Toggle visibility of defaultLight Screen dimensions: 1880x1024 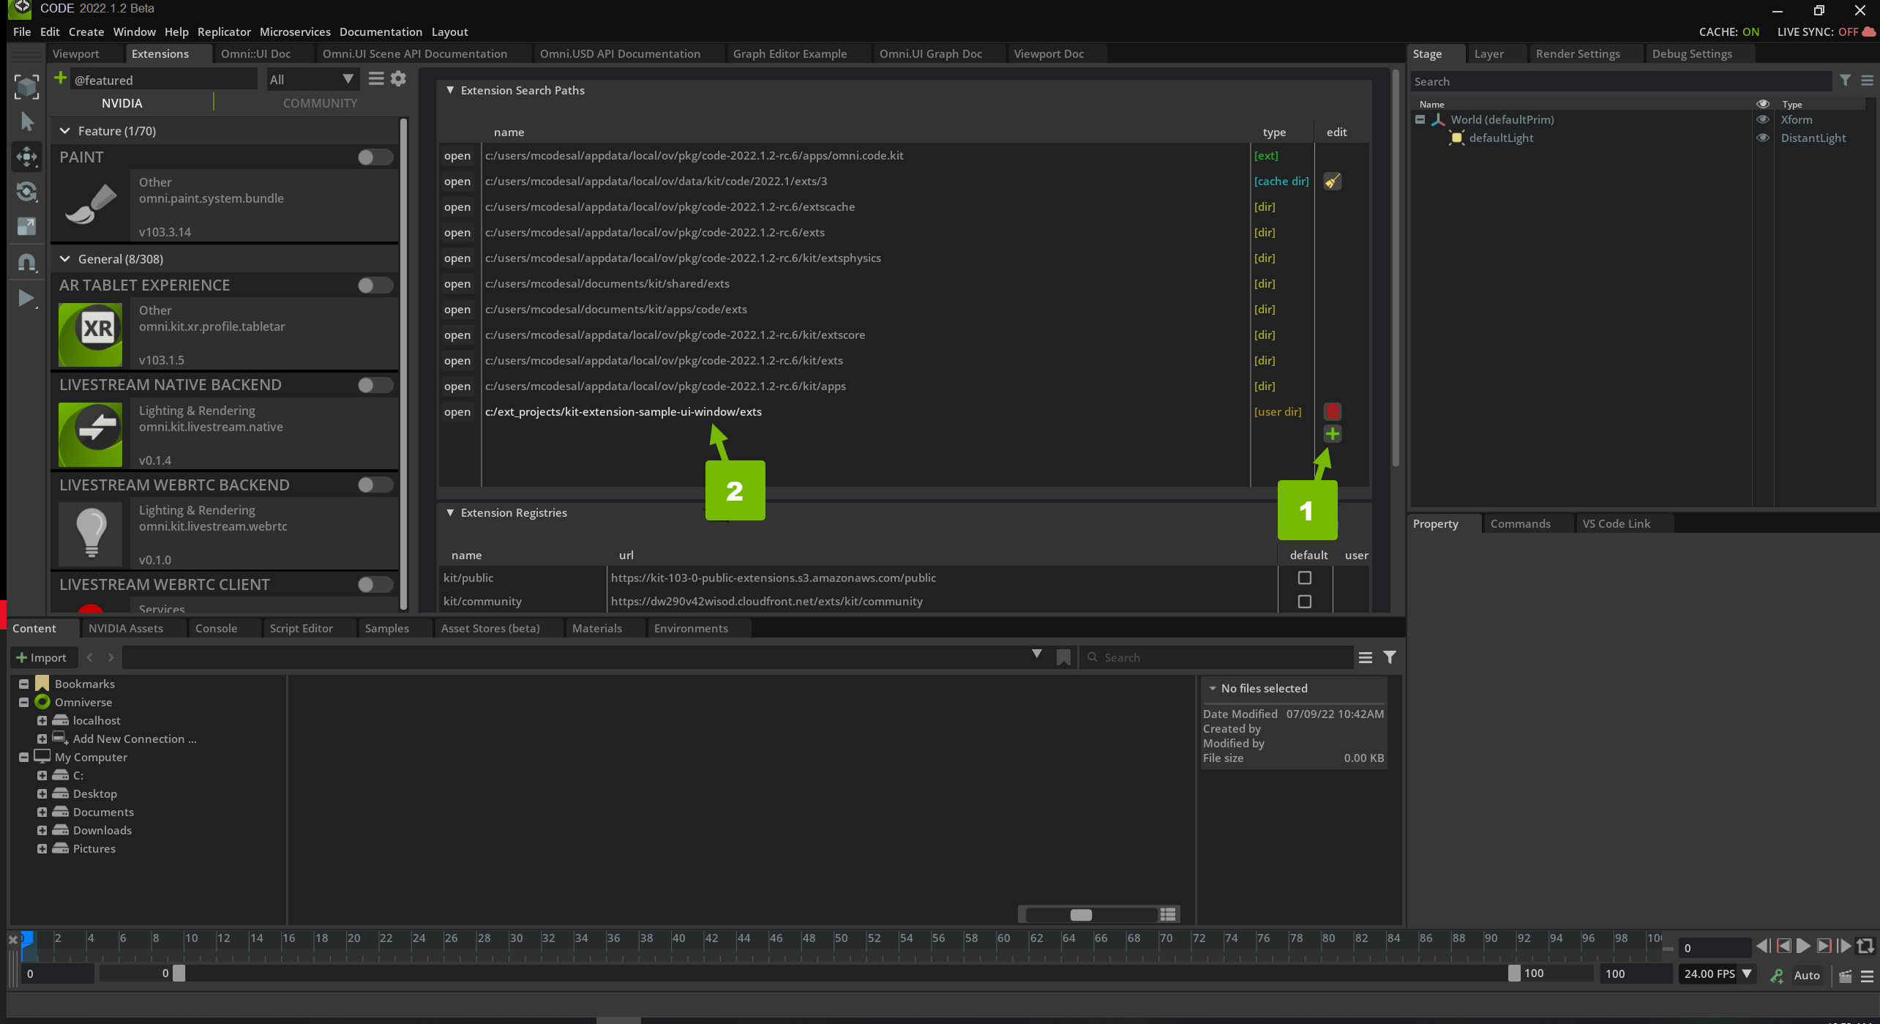pyautogui.click(x=1763, y=138)
